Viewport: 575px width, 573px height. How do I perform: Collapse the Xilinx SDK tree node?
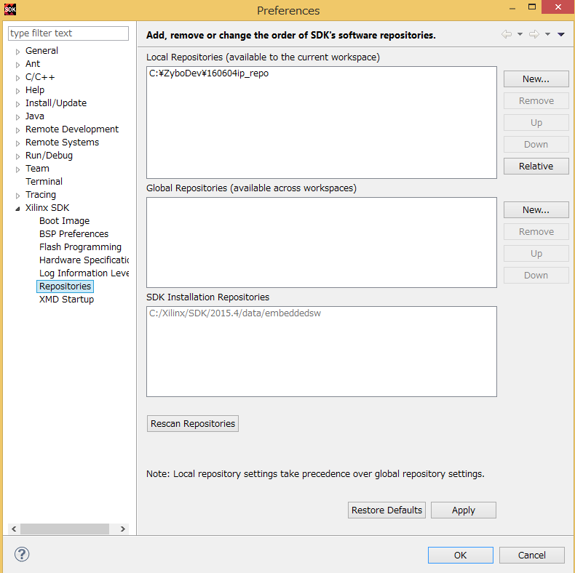click(x=17, y=209)
